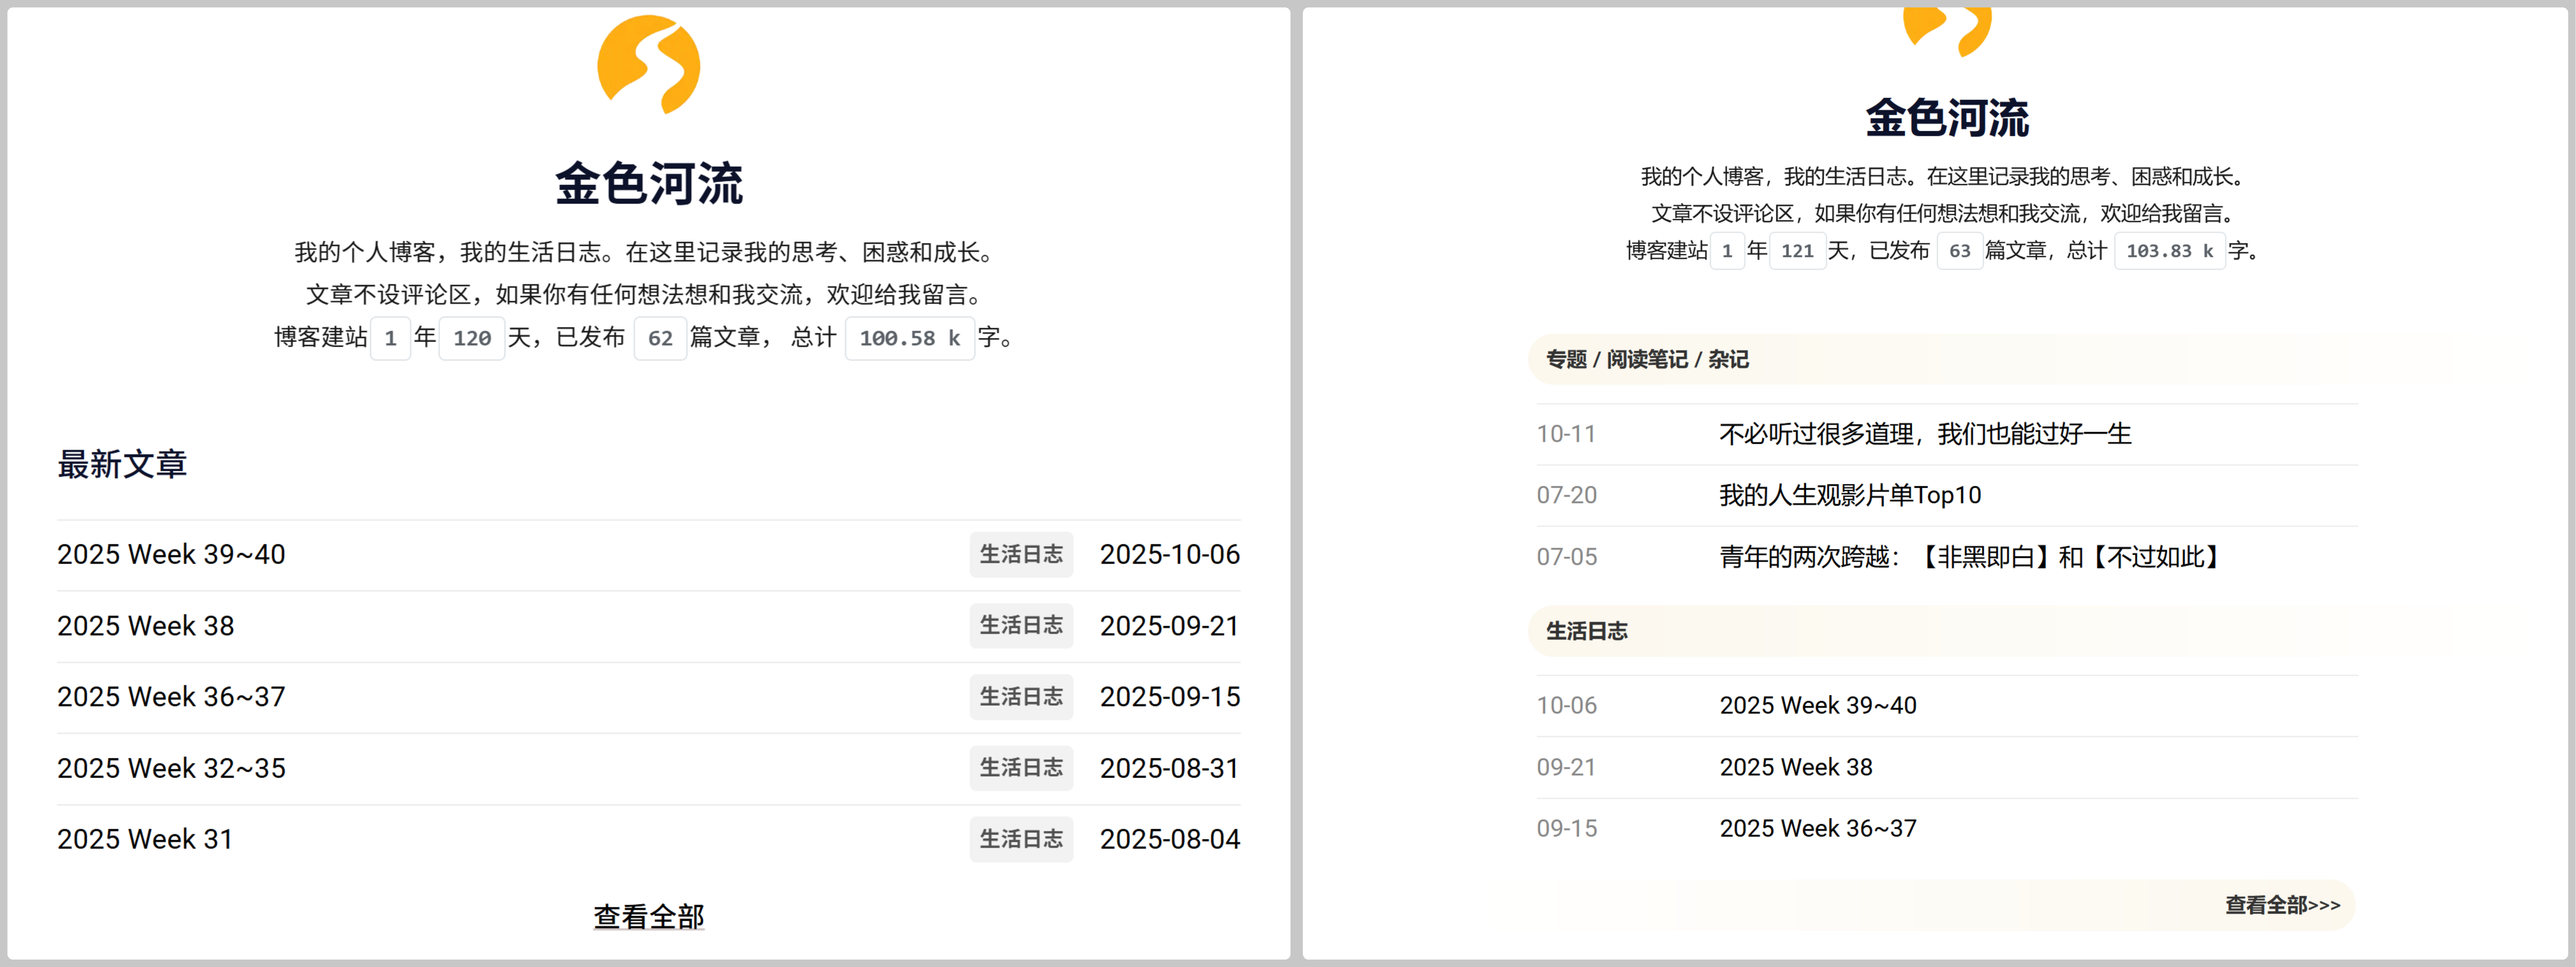Click the "120" days badge on the left page
This screenshot has height=967, width=2576.
pos(472,339)
